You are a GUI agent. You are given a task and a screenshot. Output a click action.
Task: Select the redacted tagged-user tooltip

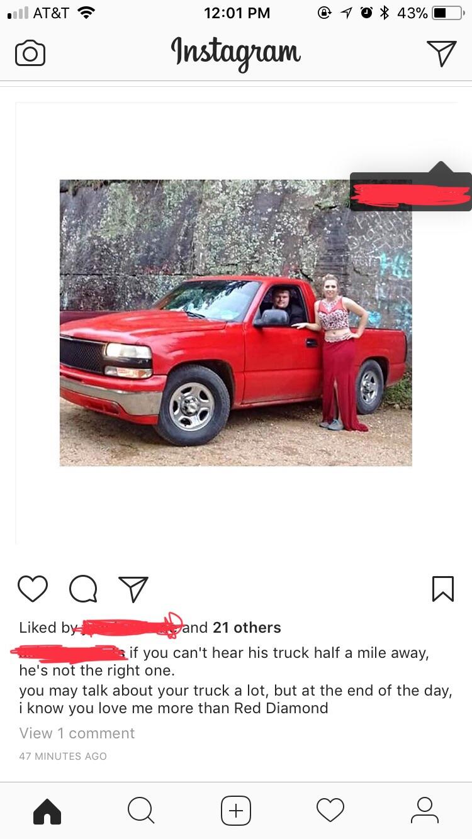tap(410, 191)
